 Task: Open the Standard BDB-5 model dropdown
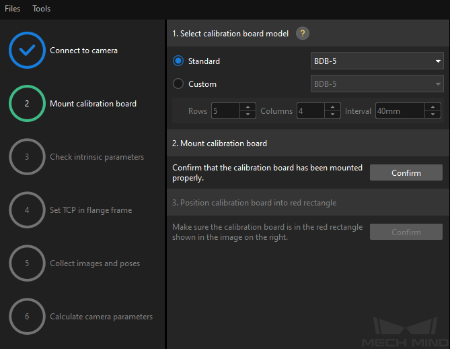click(377, 61)
